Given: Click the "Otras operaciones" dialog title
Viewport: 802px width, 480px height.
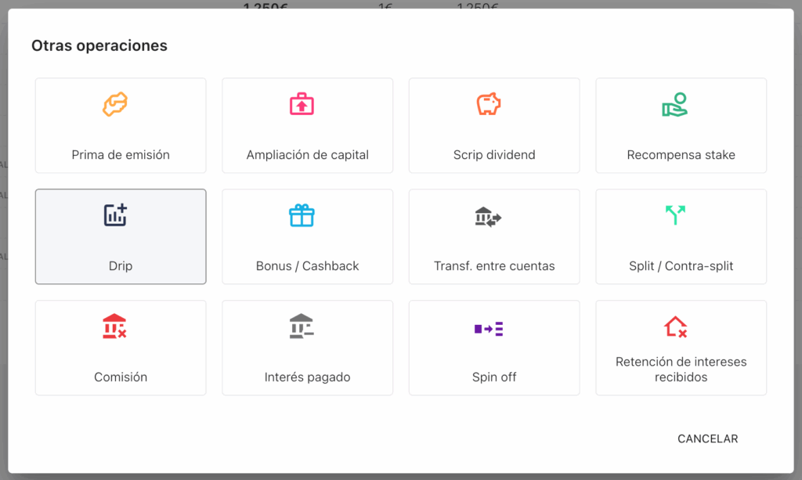Looking at the screenshot, I should [99, 45].
